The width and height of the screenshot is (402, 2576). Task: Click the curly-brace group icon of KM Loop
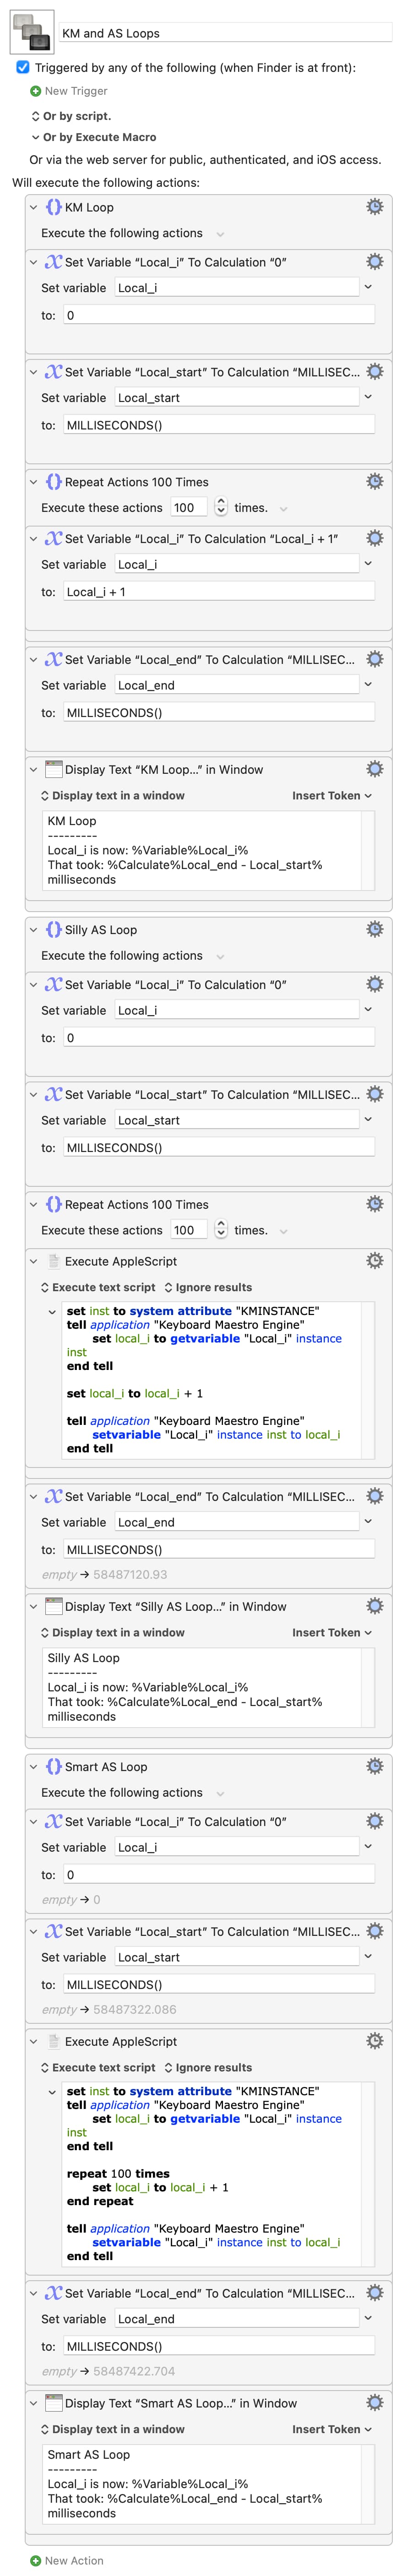pos(54,207)
